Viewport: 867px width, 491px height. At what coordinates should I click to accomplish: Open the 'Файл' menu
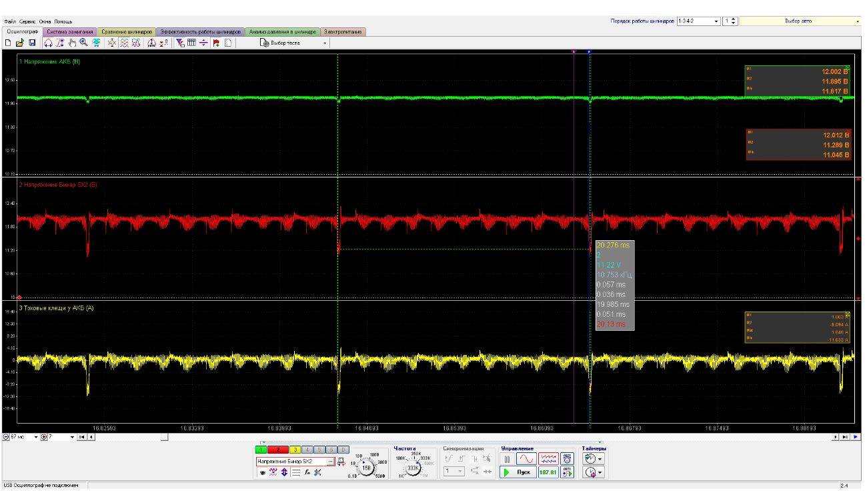pos(10,22)
